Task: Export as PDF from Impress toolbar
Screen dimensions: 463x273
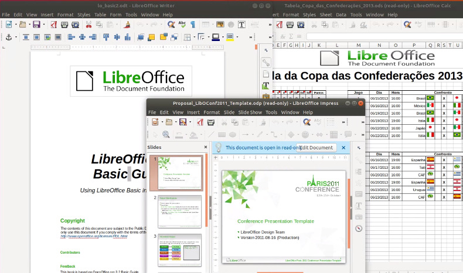Action: [200, 122]
